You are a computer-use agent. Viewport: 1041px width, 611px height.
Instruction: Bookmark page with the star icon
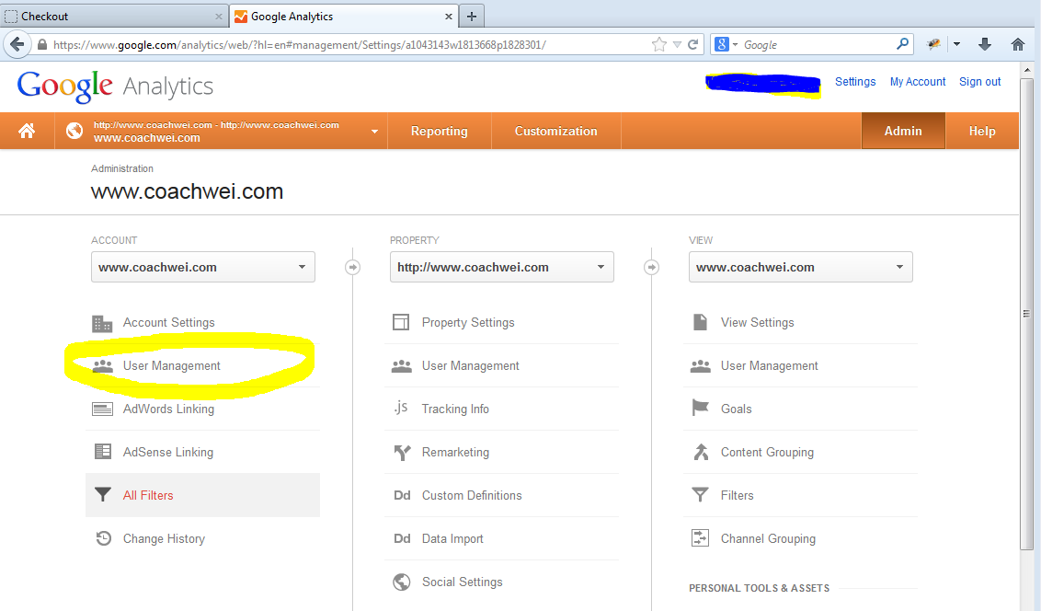tap(658, 44)
